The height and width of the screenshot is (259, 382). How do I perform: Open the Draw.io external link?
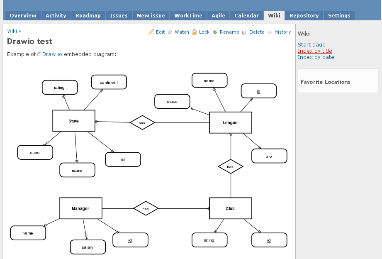[x=52, y=54]
